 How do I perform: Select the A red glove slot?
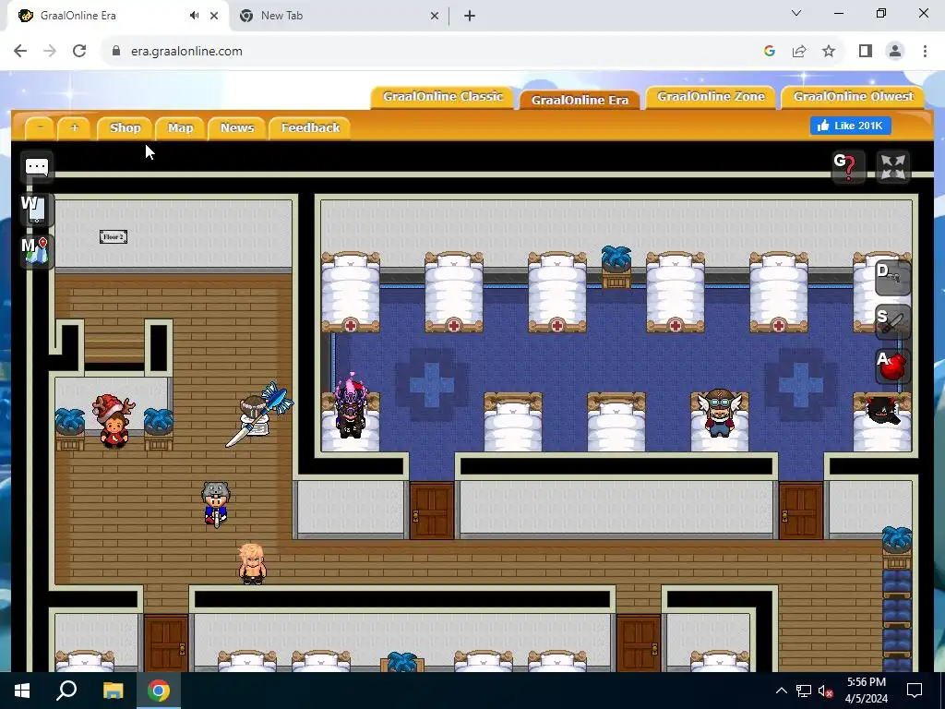(x=892, y=366)
